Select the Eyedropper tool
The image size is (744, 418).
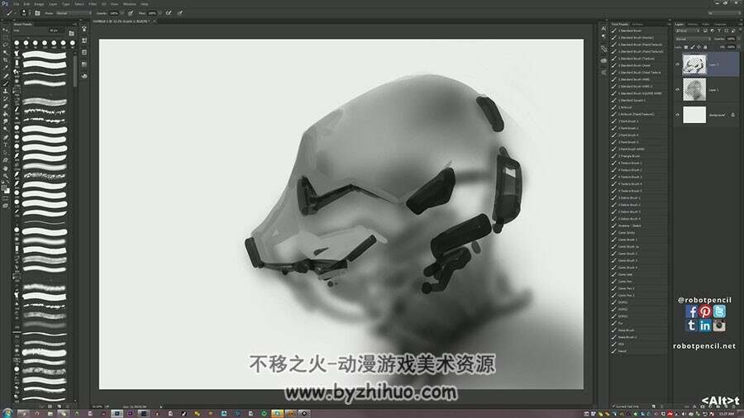point(5,68)
